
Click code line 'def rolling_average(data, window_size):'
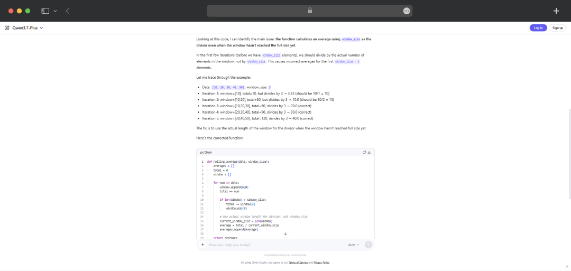click(238, 162)
